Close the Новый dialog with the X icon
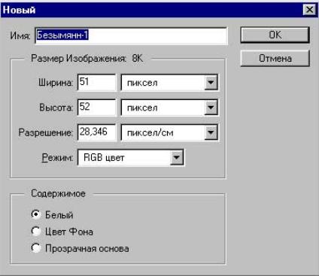Screen dimensions: 319x276 [x=309, y=10]
